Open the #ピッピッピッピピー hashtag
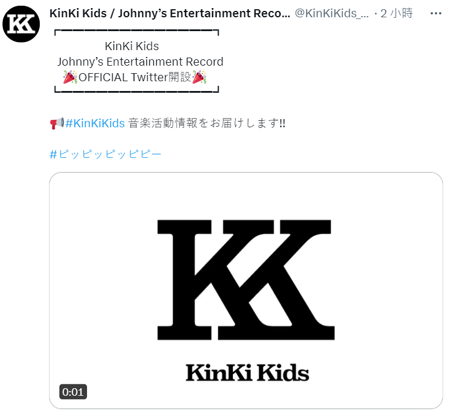Viewport: 453px width, 413px height. [105, 154]
